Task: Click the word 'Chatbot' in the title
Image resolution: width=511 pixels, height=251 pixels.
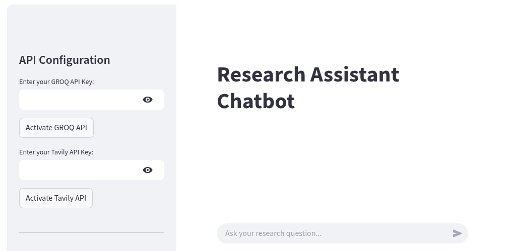Action: coord(255,101)
